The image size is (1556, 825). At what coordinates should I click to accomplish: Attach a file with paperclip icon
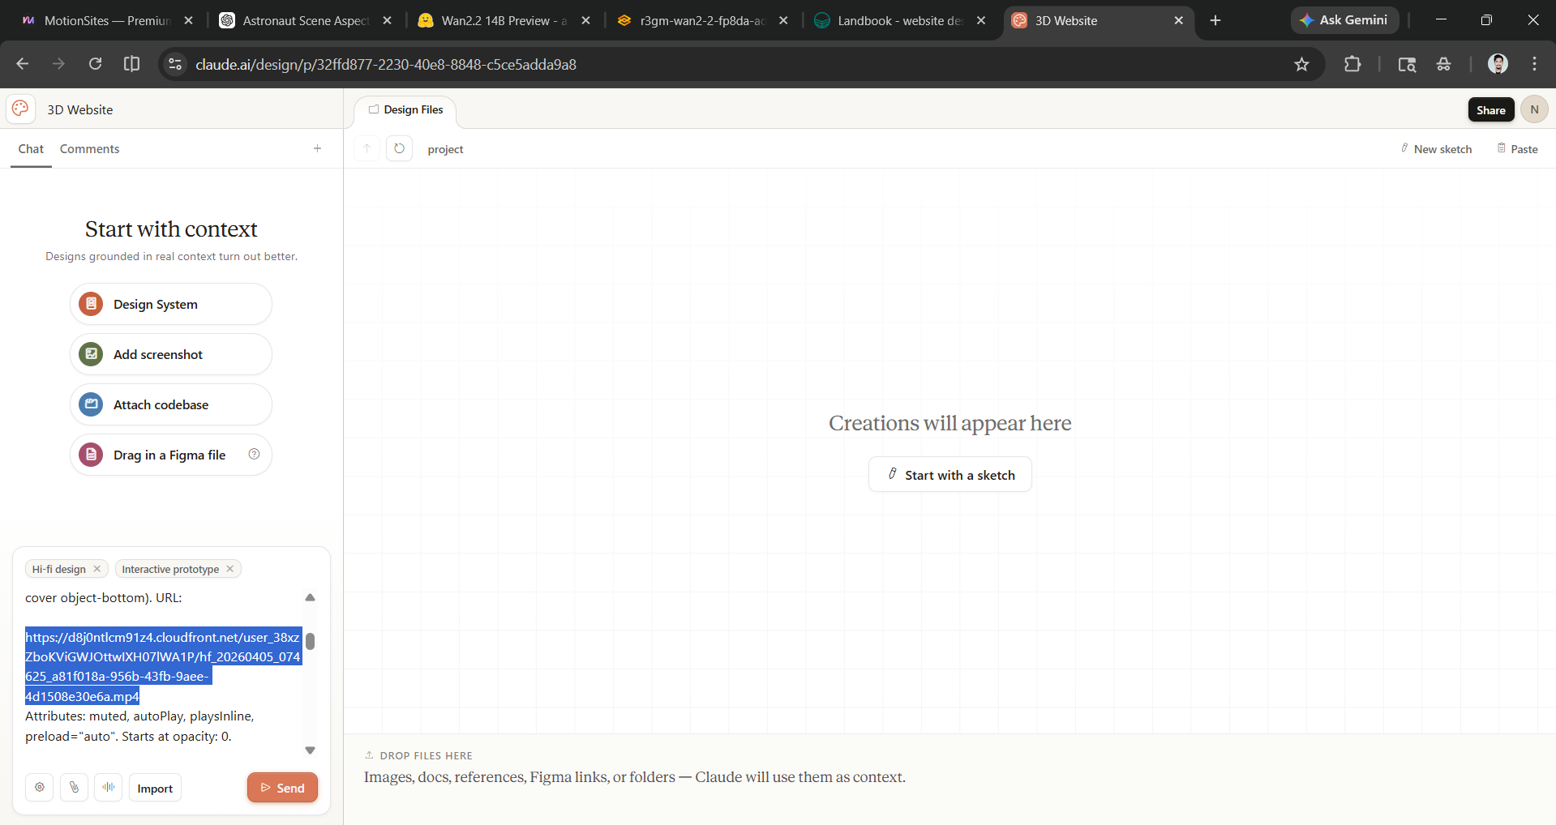click(75, 788)
